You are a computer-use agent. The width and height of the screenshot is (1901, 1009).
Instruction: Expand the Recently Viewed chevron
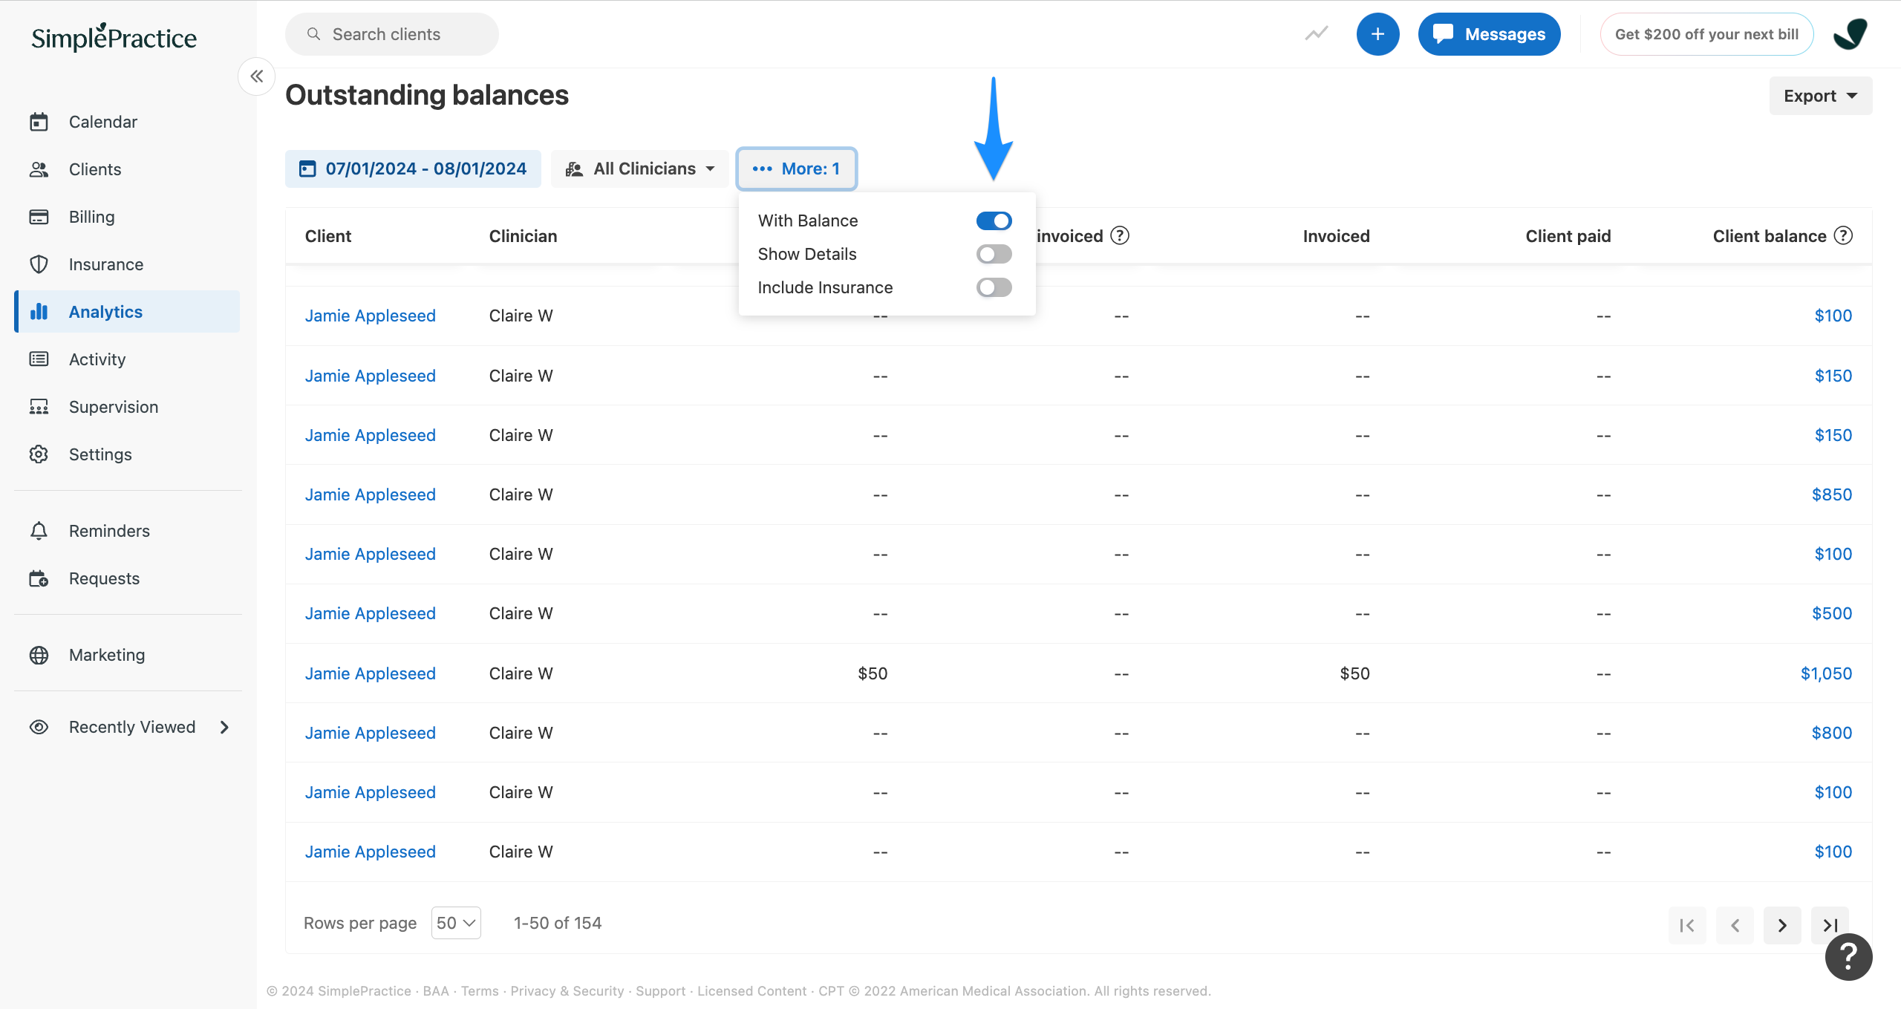point(224,727)
